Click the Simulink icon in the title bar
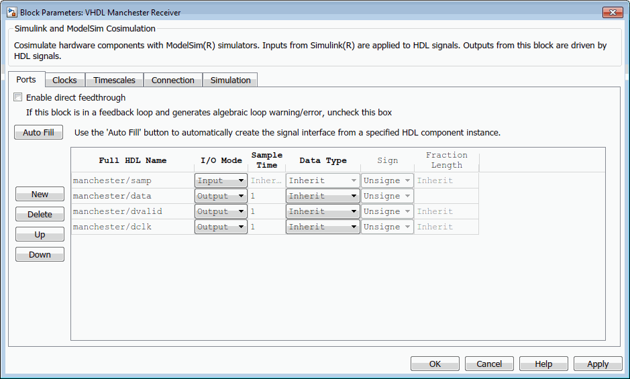This screenshot has width=630, height=379. pyautogui.click(x=12, y=13)
